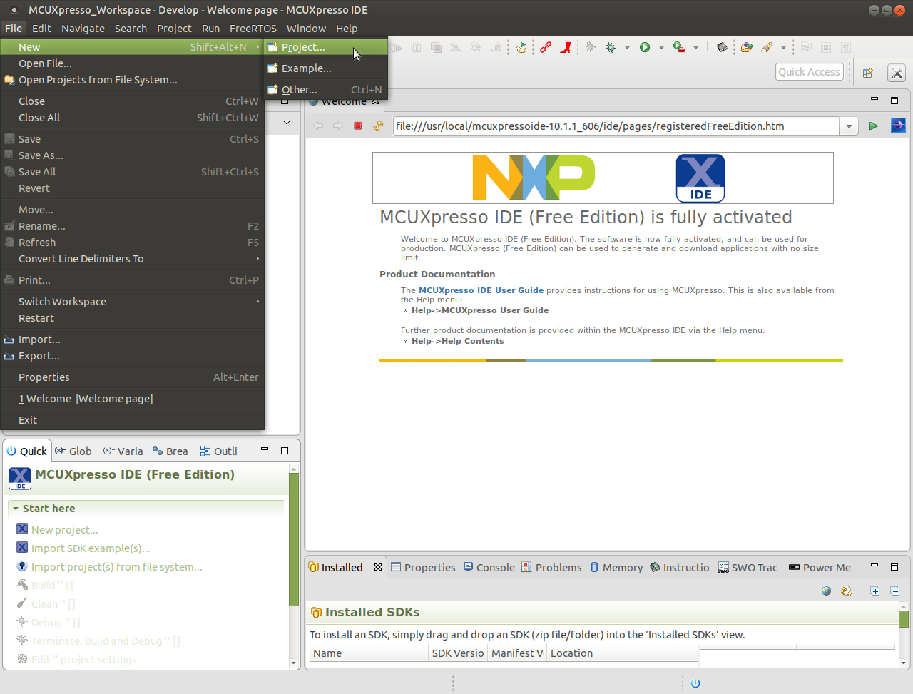
Task: Switch to the Console tab
Action: [x=489, y=568]
